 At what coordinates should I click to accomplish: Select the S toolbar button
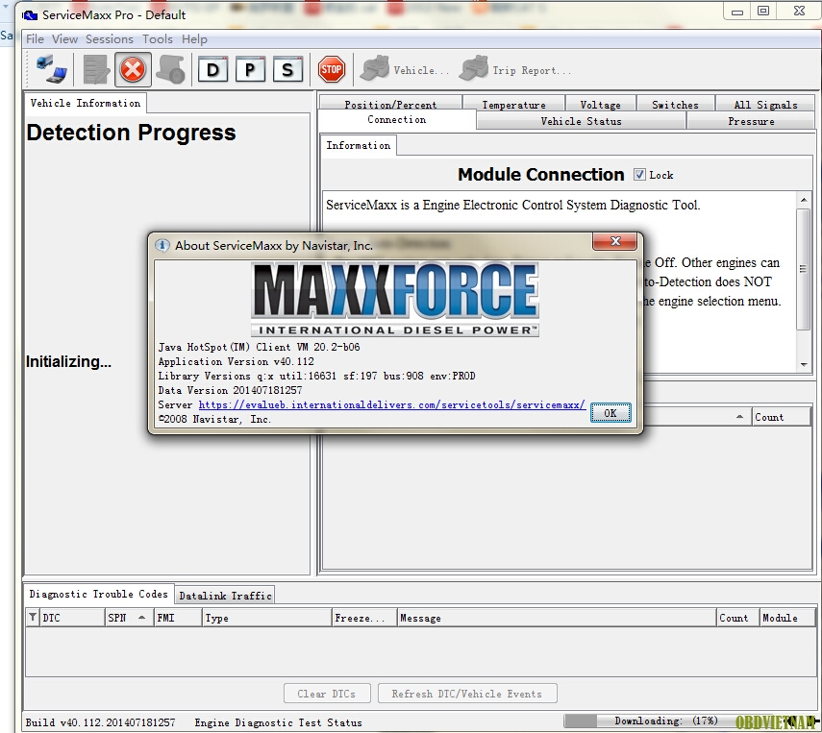[287, 69]
